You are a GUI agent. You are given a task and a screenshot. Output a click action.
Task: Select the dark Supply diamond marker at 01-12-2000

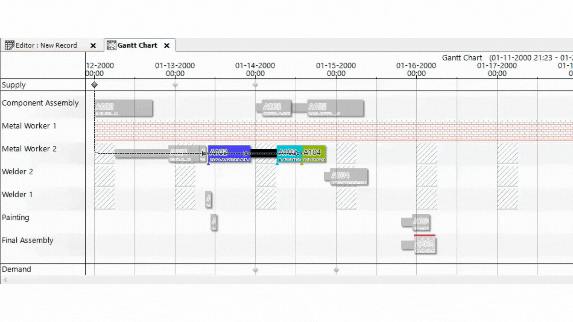click(x=94, y=85)
